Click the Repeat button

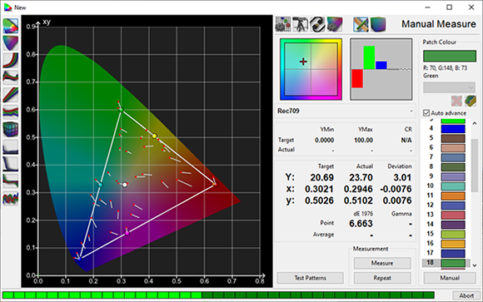click(x=382, y=278)
